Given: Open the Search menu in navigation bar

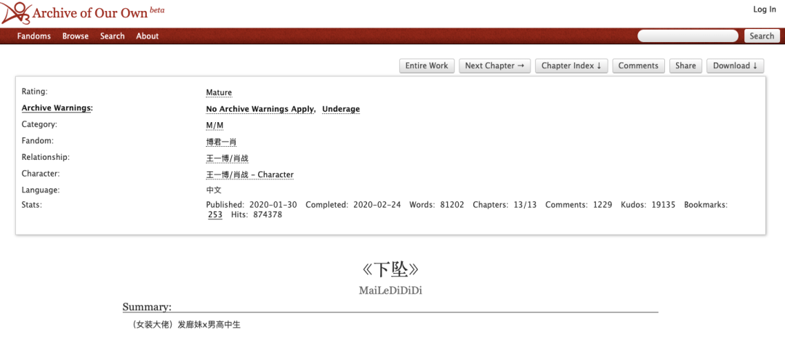Looking at the screenshot, I should click(x=112, y=36).
